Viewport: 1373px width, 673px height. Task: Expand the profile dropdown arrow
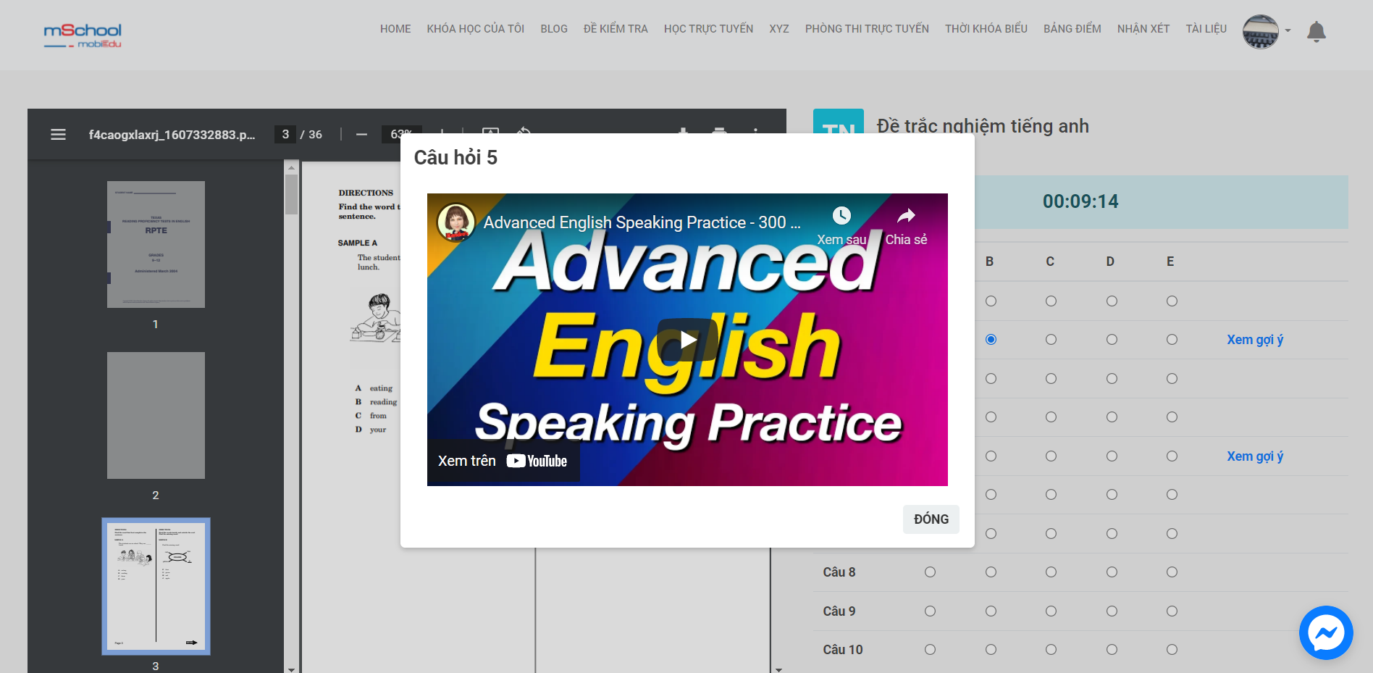click(x=1288, y=31)
